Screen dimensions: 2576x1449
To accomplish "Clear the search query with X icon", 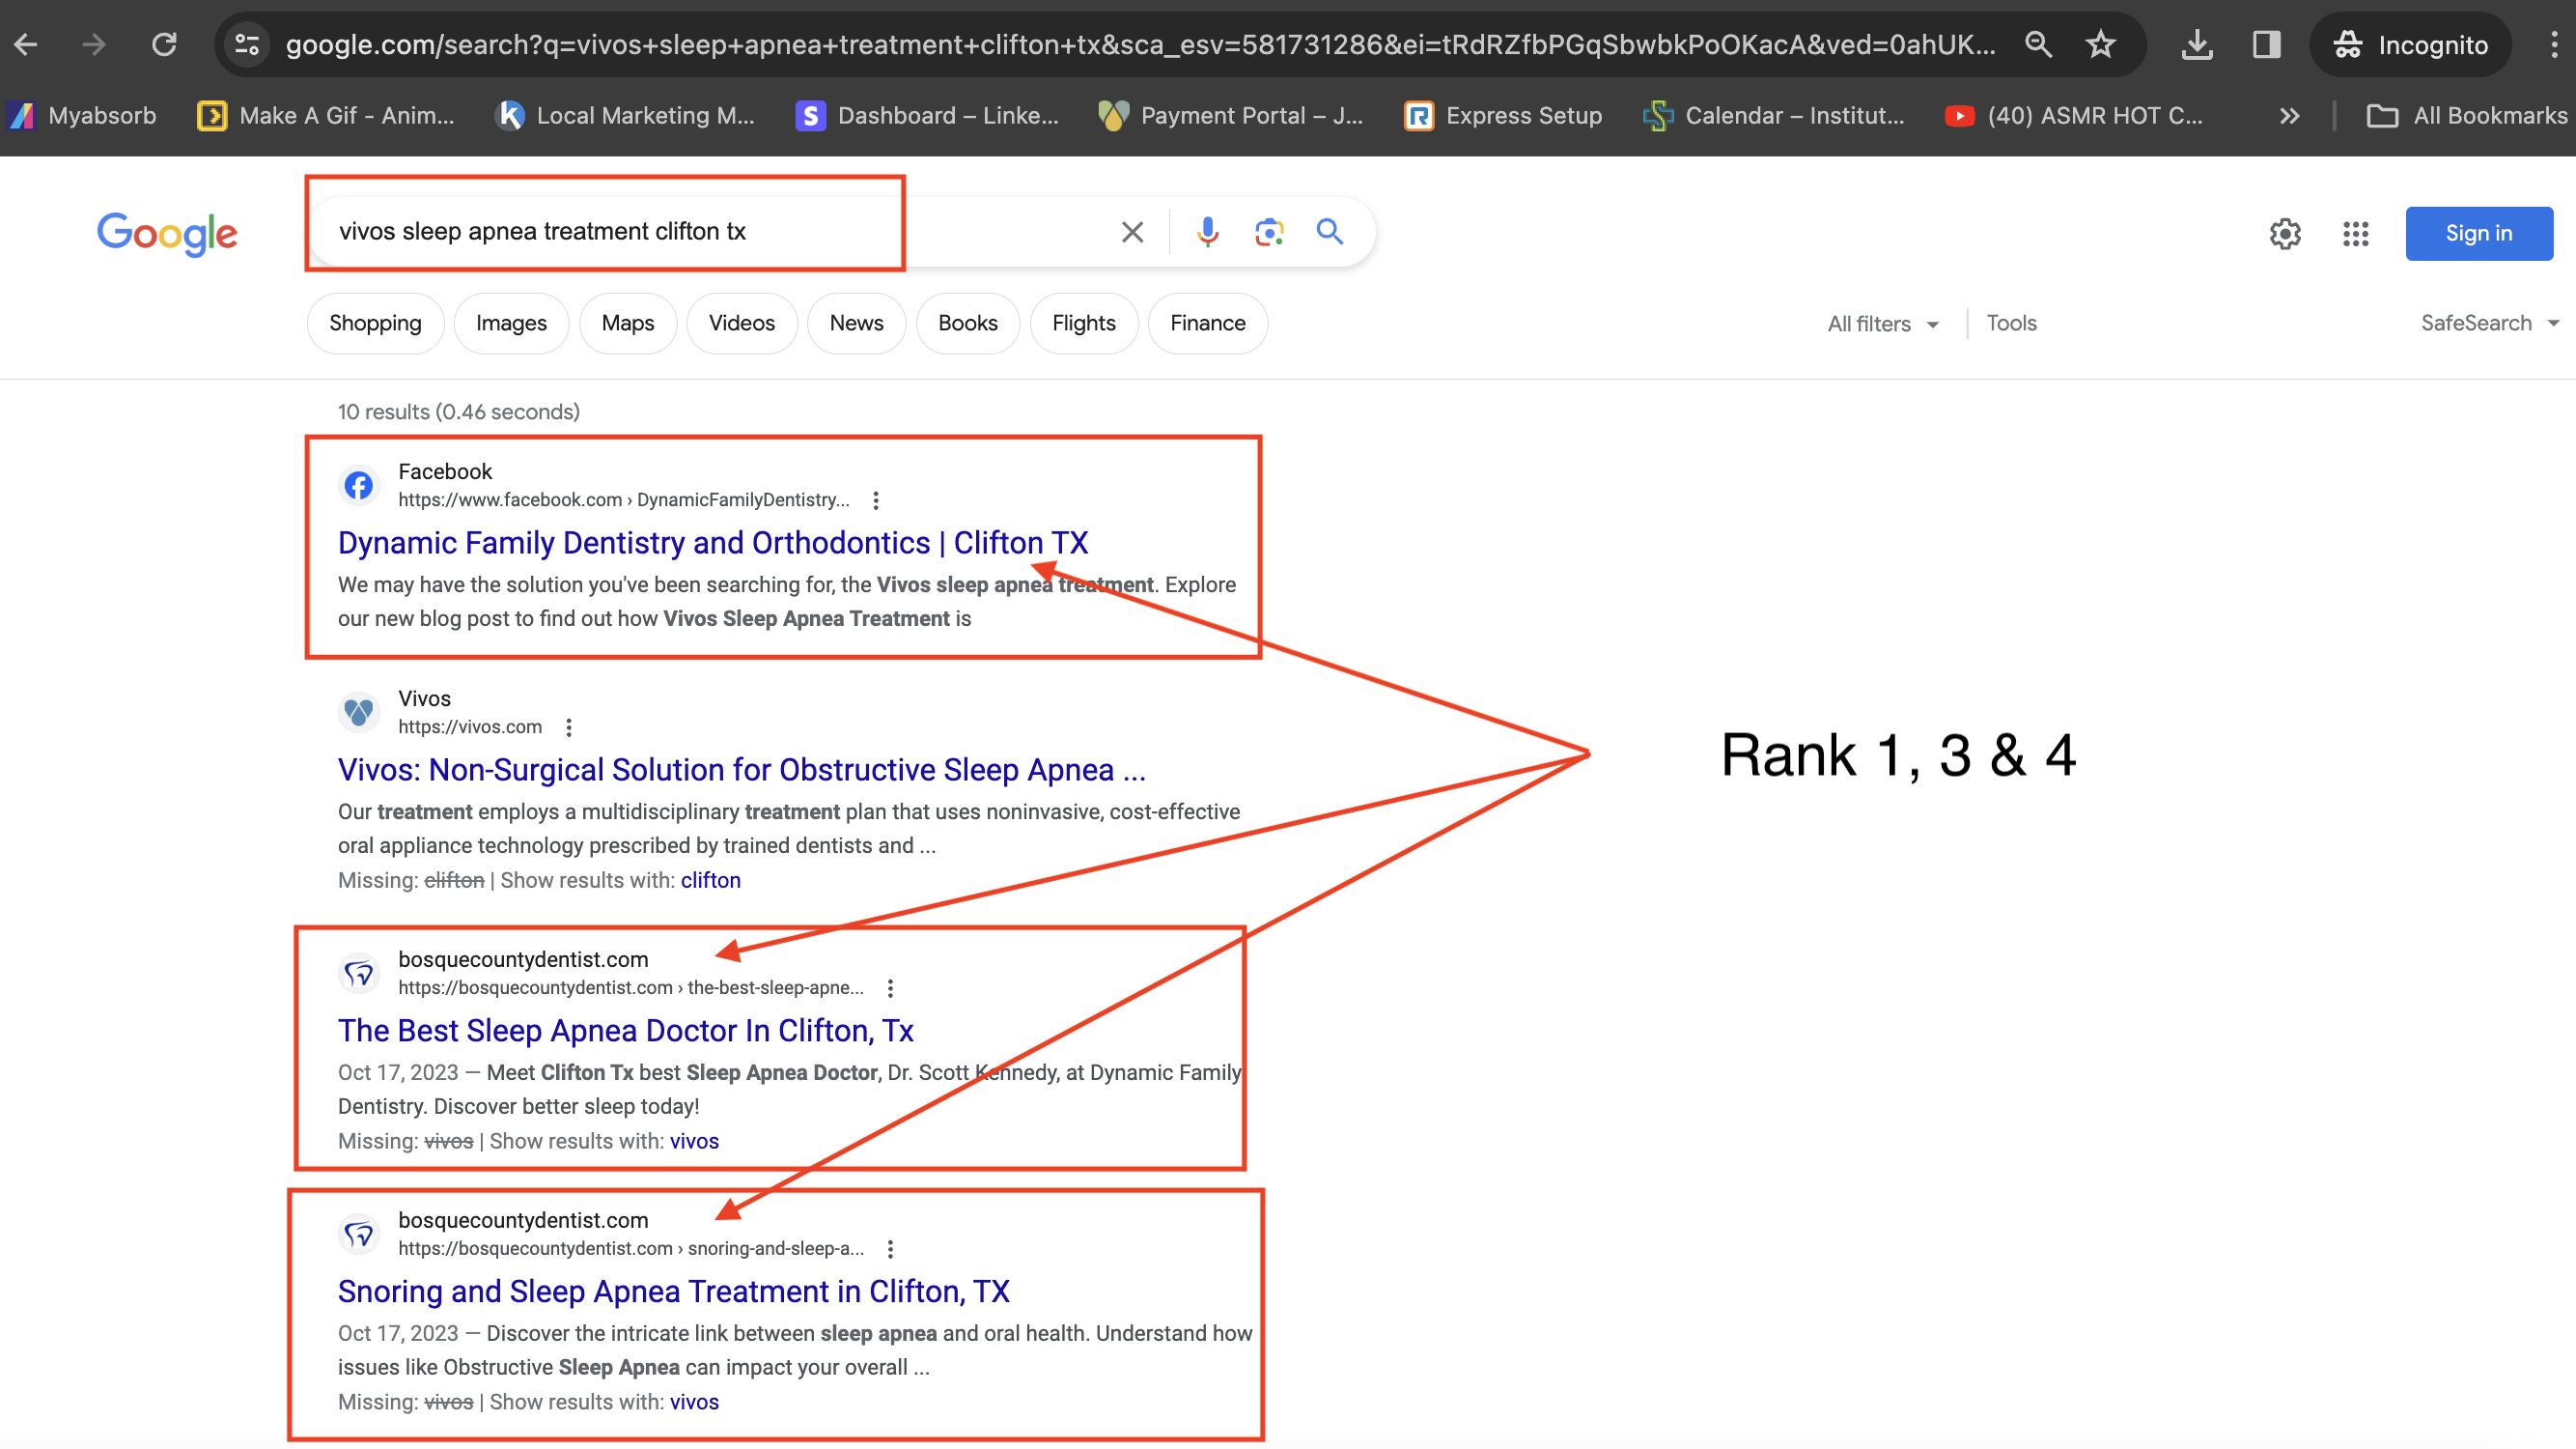I will coord(1132,232).
